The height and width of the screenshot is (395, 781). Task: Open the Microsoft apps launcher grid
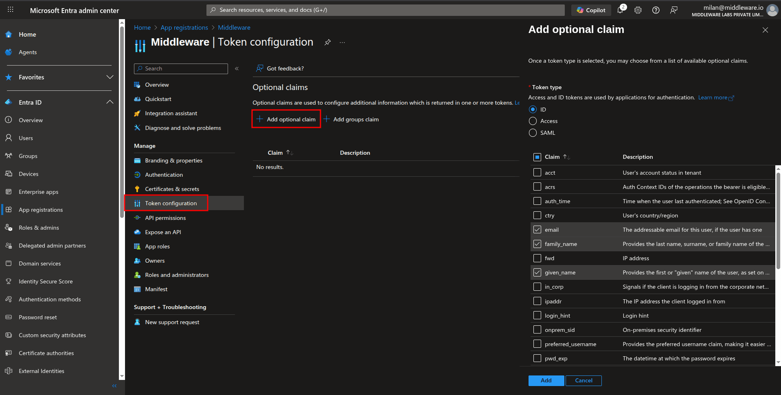point(11,9)
